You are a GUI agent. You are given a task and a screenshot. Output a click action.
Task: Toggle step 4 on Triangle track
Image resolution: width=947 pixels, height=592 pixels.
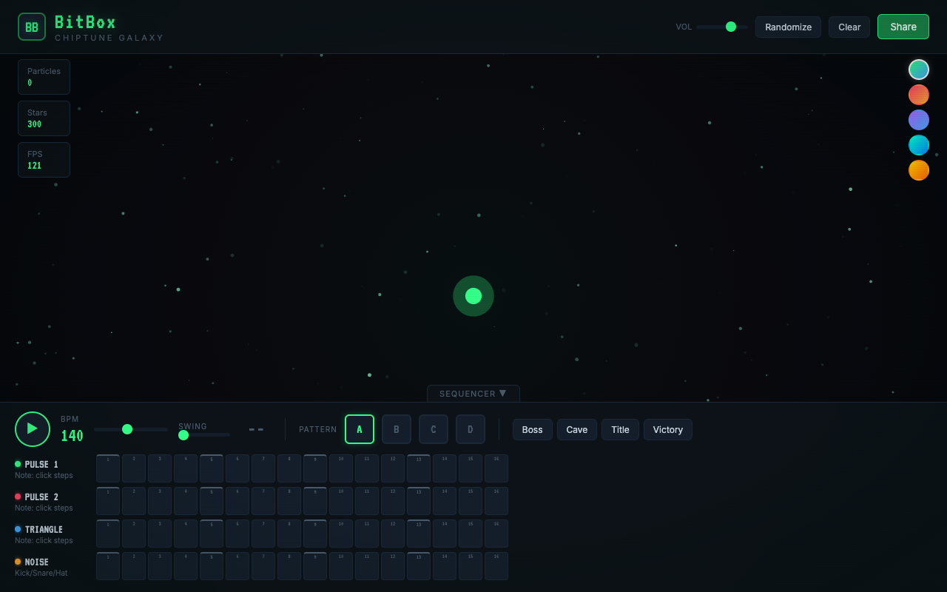click(186, 534)
